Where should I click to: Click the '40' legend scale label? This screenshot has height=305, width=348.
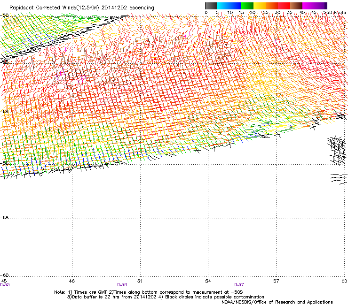302,13
